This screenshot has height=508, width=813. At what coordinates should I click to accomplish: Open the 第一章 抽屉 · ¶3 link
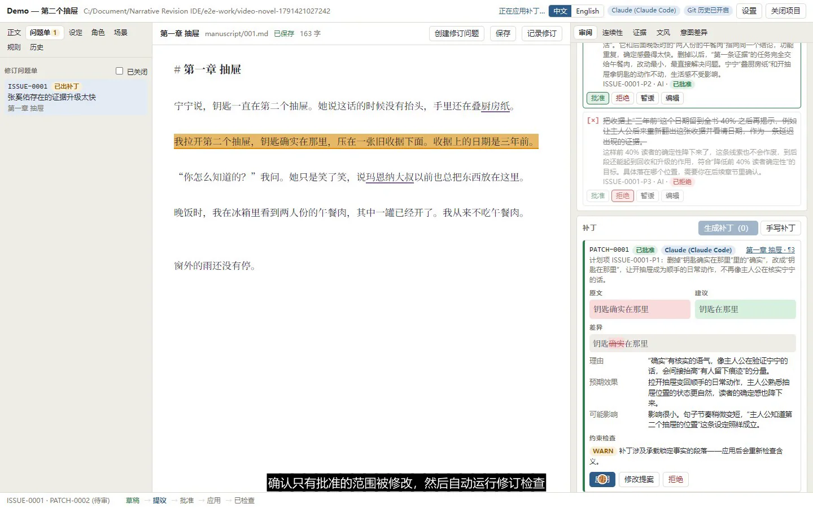pos(770,250)
